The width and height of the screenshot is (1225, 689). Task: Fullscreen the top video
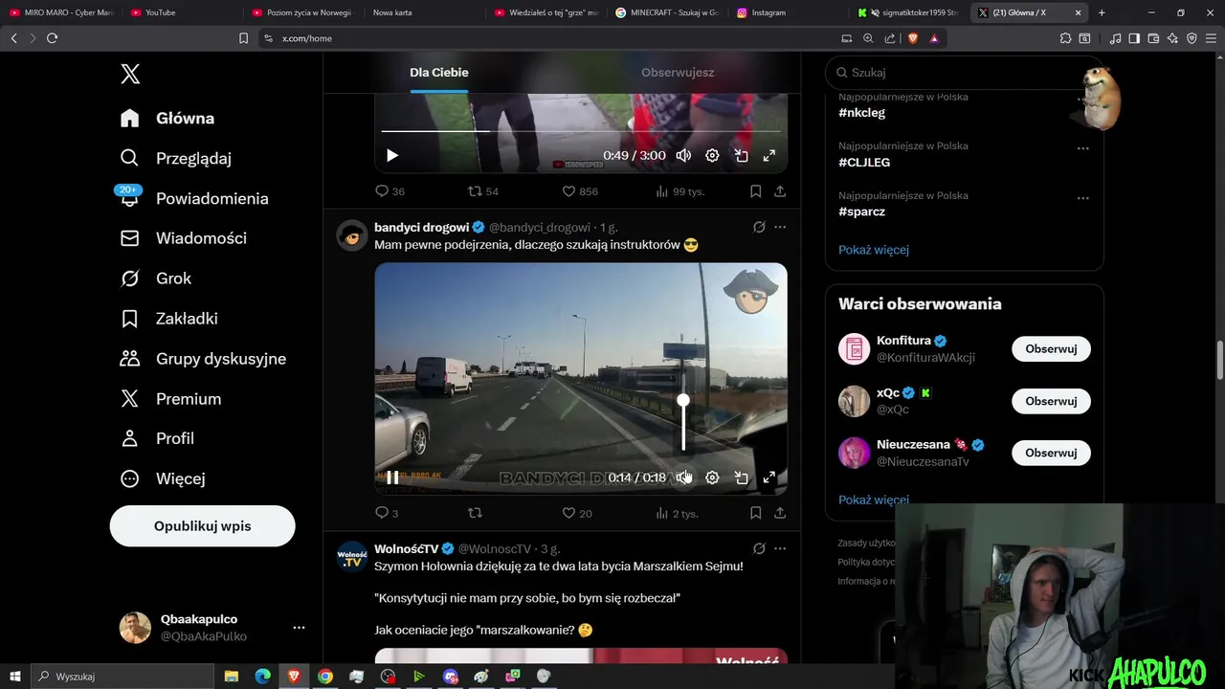pos(769,155)
